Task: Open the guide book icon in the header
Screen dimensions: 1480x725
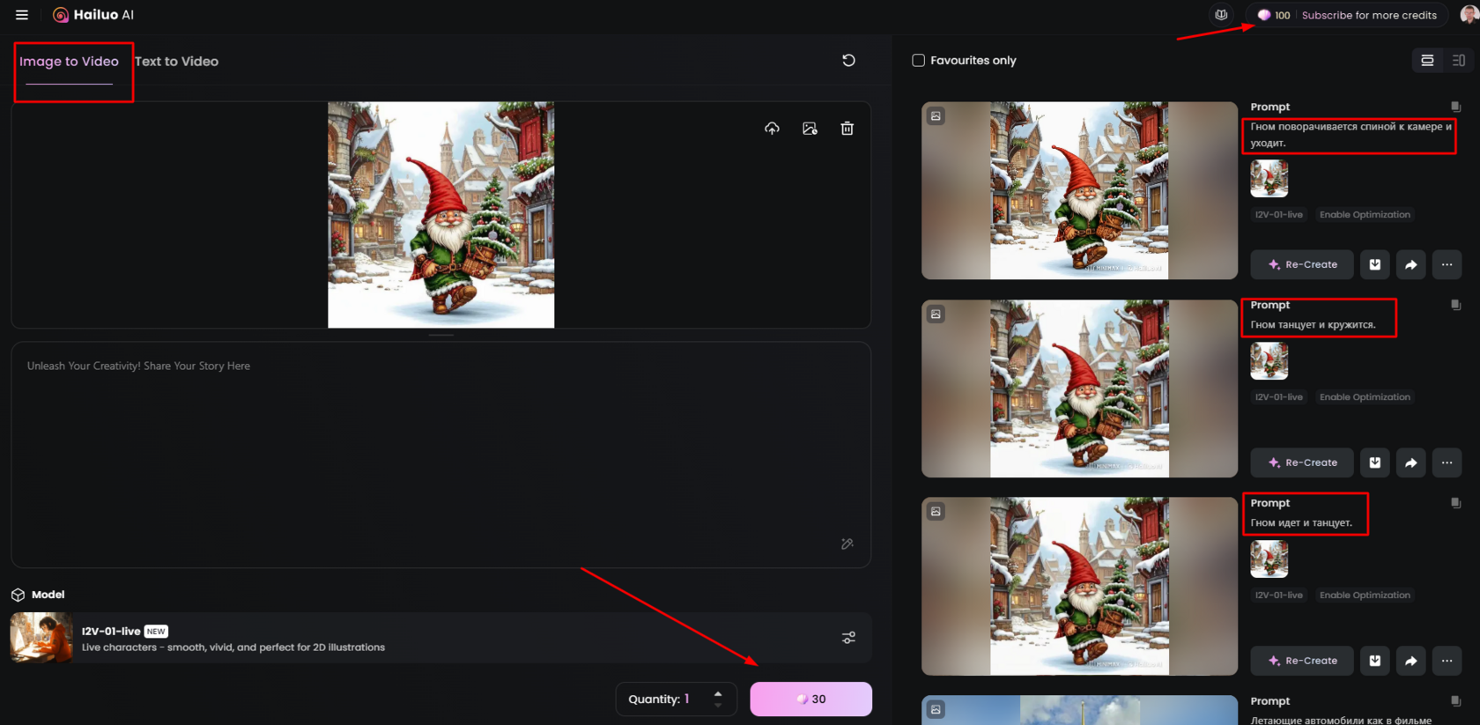Action: (1221, 15)
